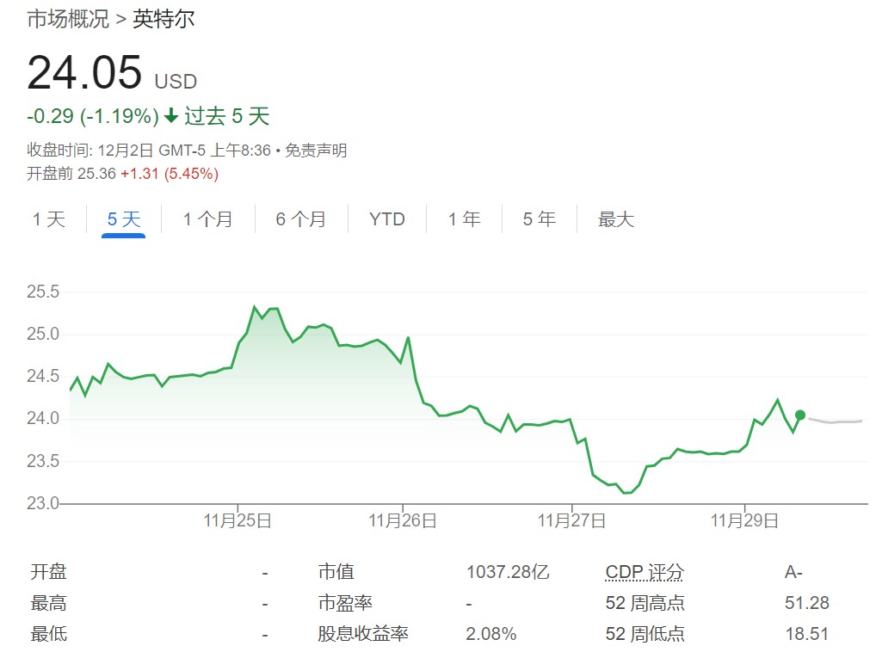Click the 收盘时间 timestamp text
This screenshot has width=876, height=652.
click(x=149, y=151)
